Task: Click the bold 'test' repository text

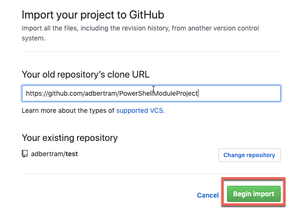Action: [71, 154]
